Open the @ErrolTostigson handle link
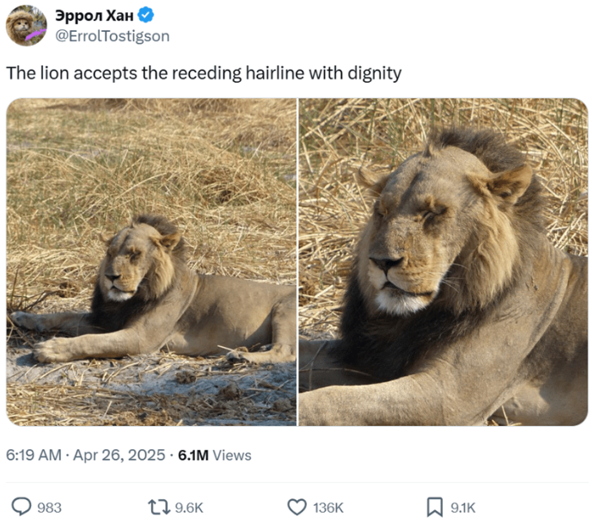Viewport: 593px width, 525px height. tap(112, 35)
